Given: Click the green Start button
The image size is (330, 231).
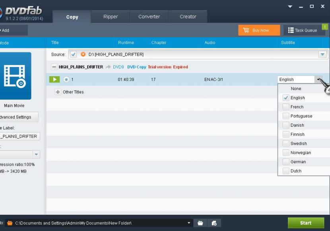Looking at the screenshot, I should tap(306, 223).
